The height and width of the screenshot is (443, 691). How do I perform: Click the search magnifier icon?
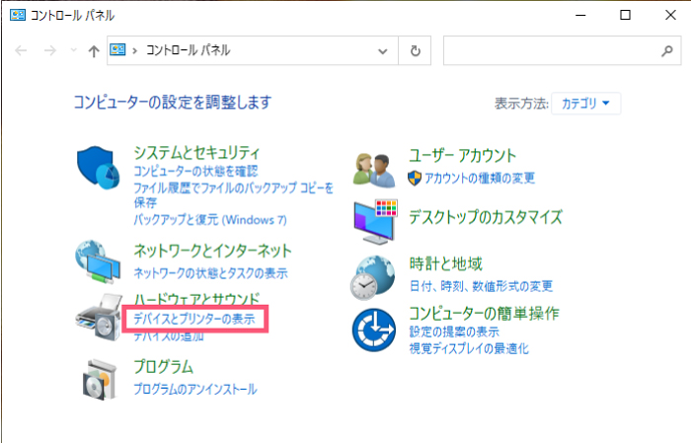pyautogui.click(x=666, y=51)
